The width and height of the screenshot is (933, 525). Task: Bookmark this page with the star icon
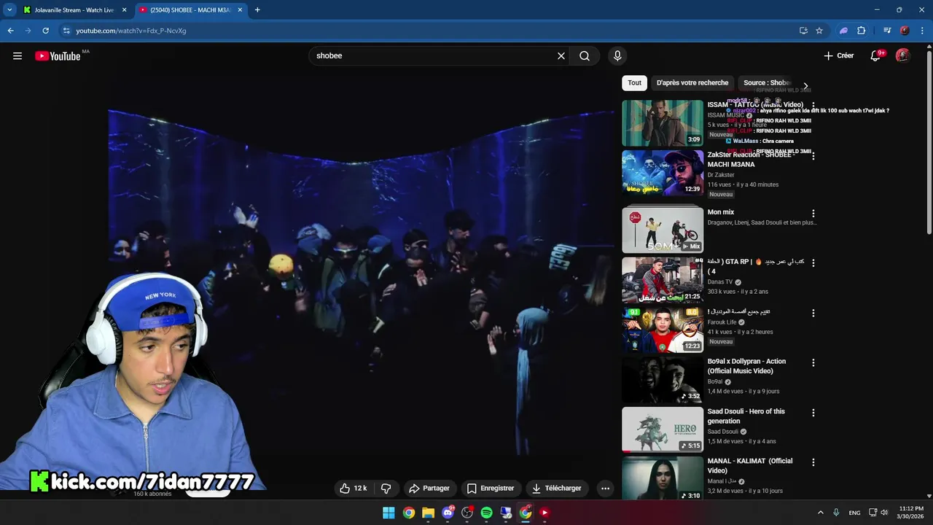pyautogui.click(x=819, y=31)
